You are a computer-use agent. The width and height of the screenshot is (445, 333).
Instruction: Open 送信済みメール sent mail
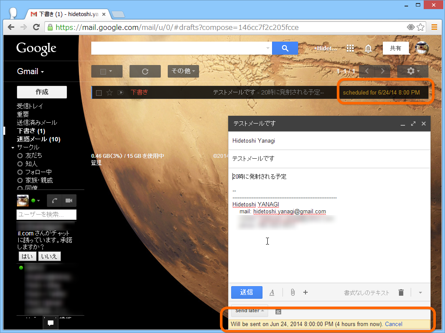tap(37, 123)
